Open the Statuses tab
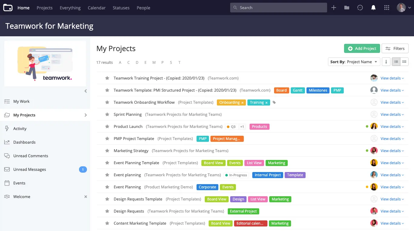This screenshot has height=231, width=414. [121, 8]
